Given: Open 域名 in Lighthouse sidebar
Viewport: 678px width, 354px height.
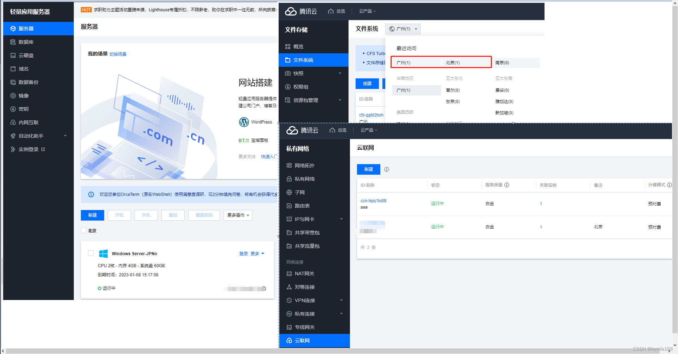Looking at the screenshot, I should 38,69.
